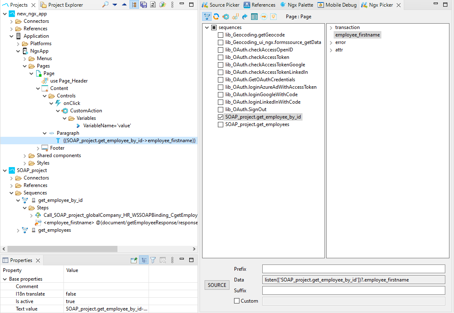Click the orange-blue circular arrows icon
Viewport: 454px width, 313px height.
pos(216,17)
